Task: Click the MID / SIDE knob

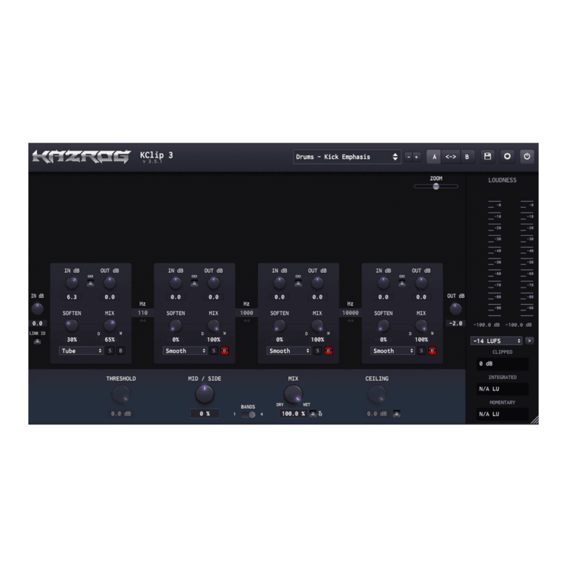Action: (x=205, y=394)
